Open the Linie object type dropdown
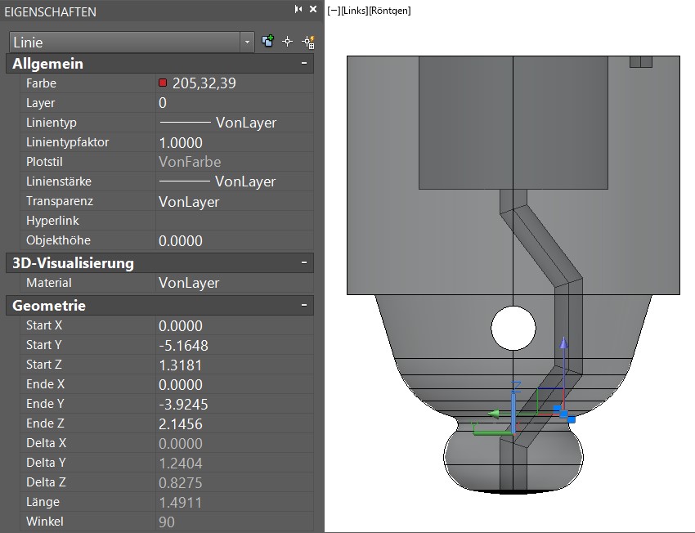Viewport: 695px width, 533px height. pyautogui.click(x=247, y=42)
